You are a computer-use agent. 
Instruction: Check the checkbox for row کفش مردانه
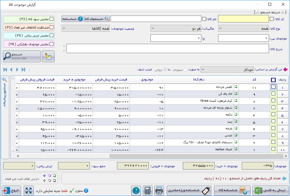[x=273, y=87]
